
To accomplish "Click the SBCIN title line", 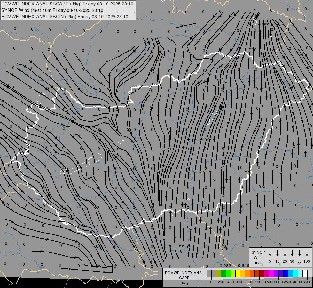I will coord(65,17).
